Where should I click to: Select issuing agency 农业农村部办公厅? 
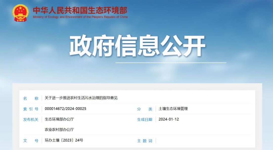(x=59, y=130)
